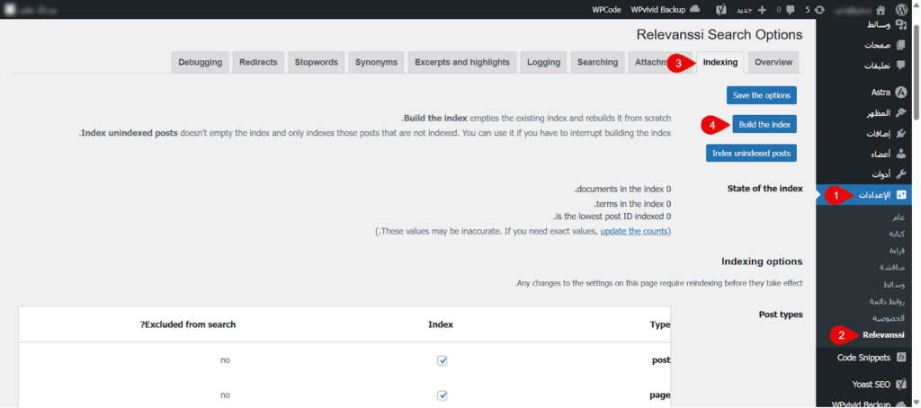Viewport: 921px width, 408px height.
Task: Switch to the Overview tab
Action: tap(773, 62)
